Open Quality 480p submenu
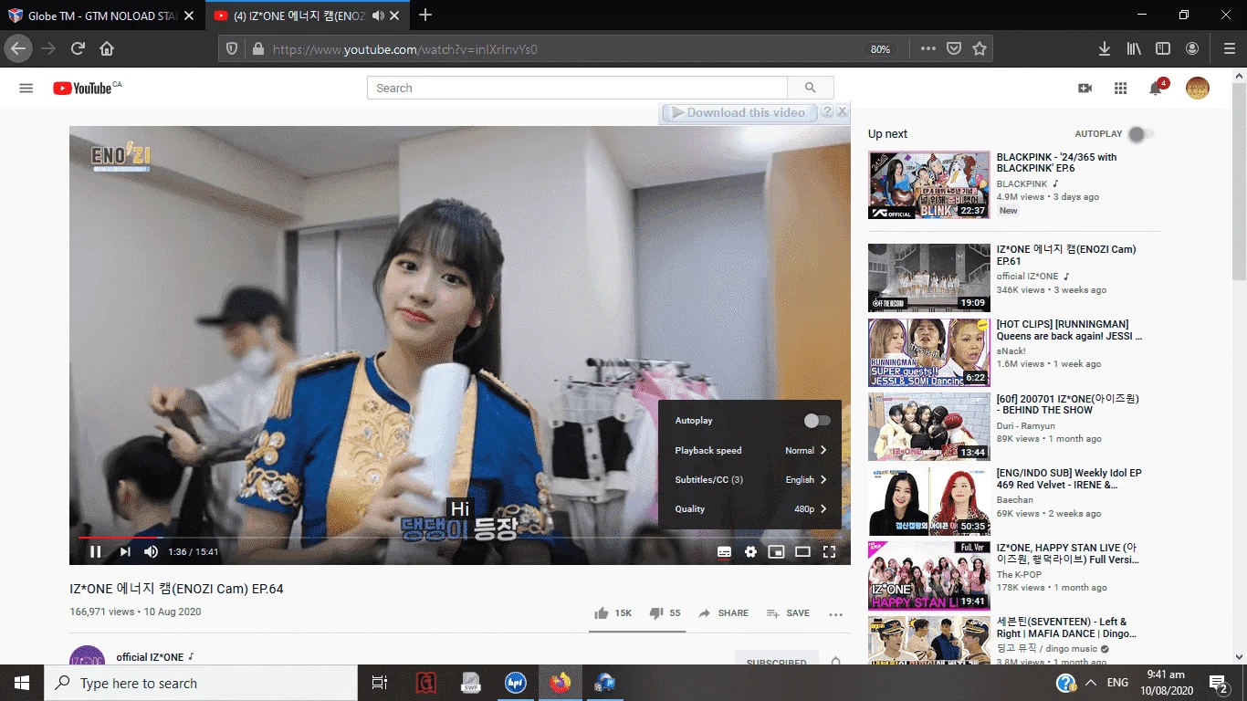The width and height of the screenshot is (1247, 701). pyautogui.click(x=749, y=508)
